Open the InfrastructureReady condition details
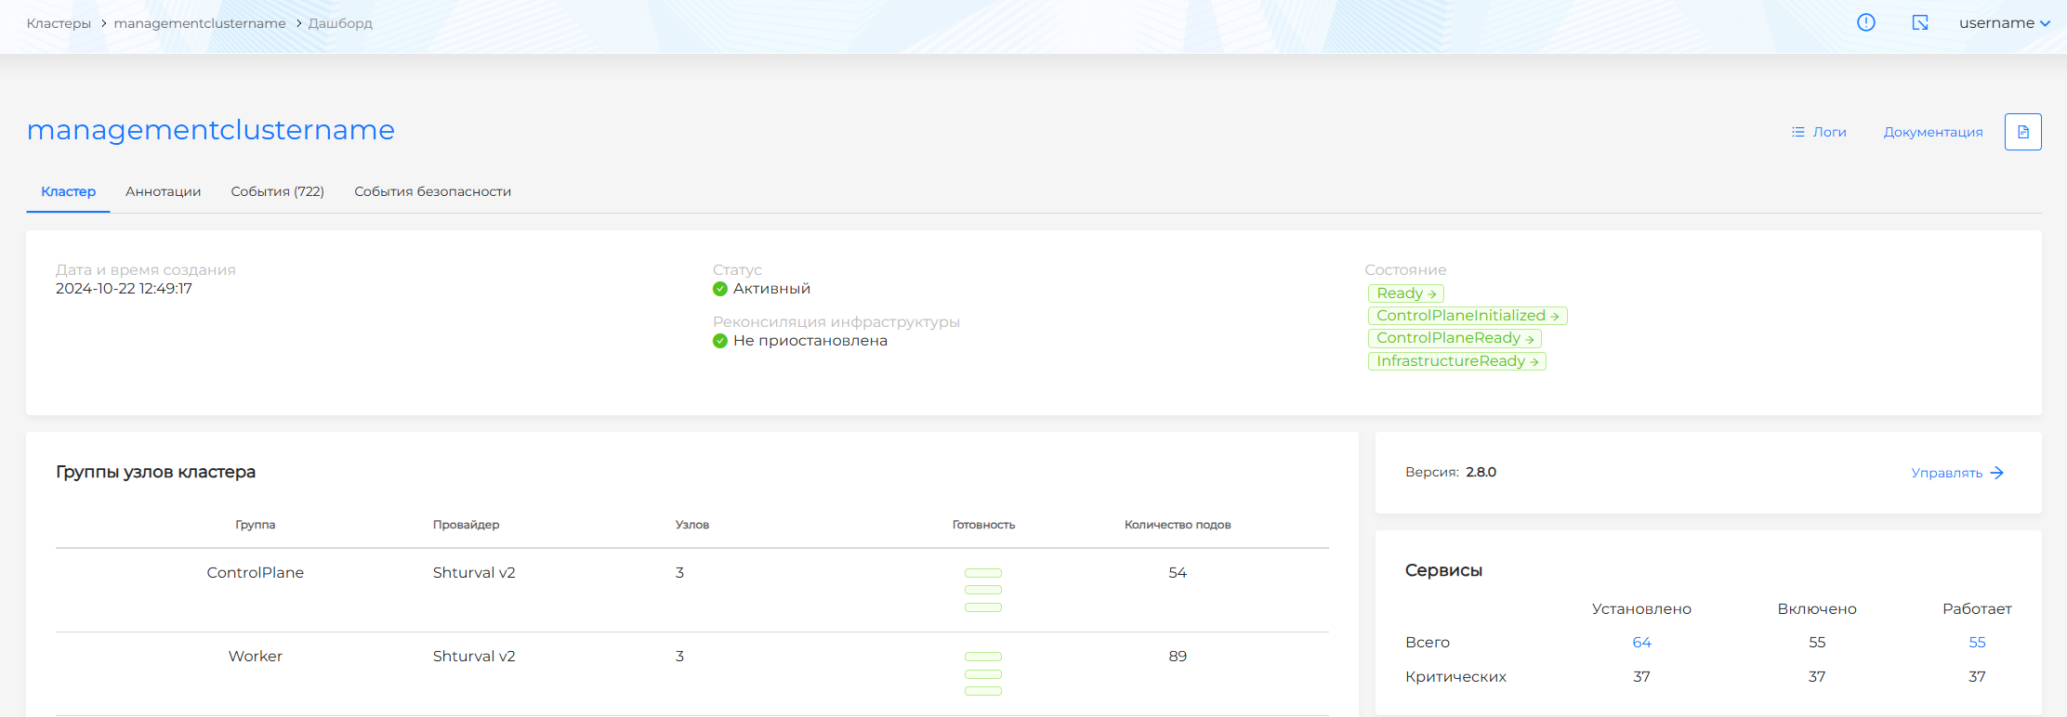 coord(1456,361)
